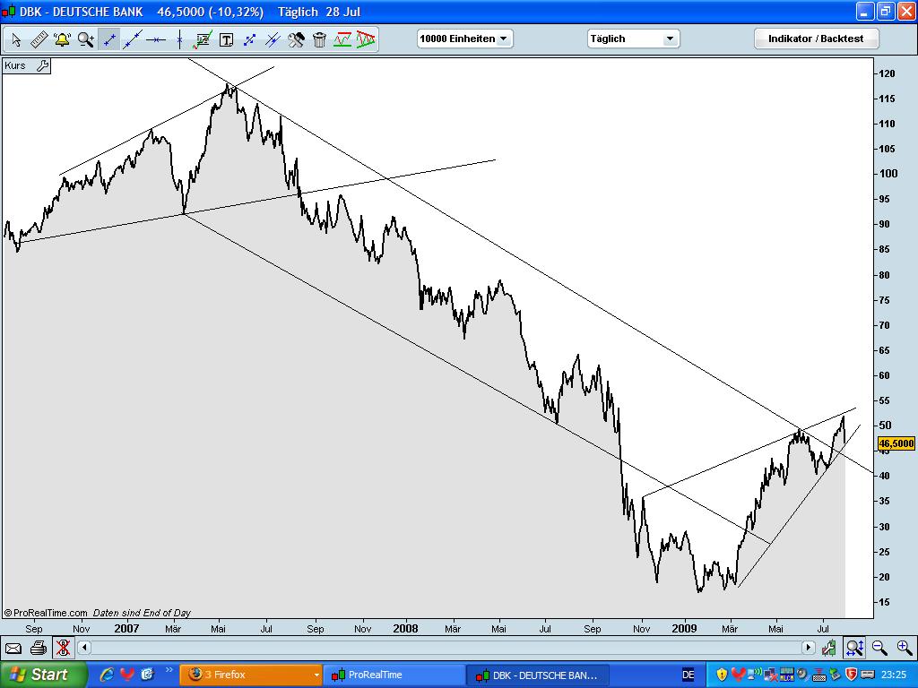Click the DBK - DEUTSCHE BAN... taskbar button
Viewport: 918px width, 688px height.
538,675
